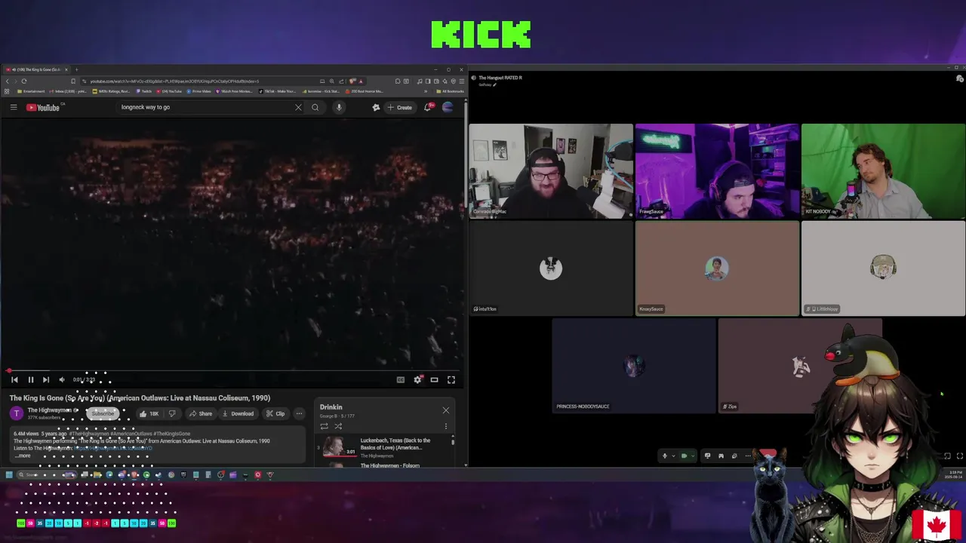This screenshot has height=543, width=966.
Task: Select Comrade BigMac's video tile
Action: coord(551,171)
